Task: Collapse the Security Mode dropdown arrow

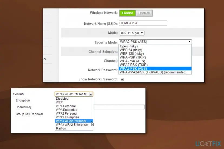Action: (x=189, y=42)
